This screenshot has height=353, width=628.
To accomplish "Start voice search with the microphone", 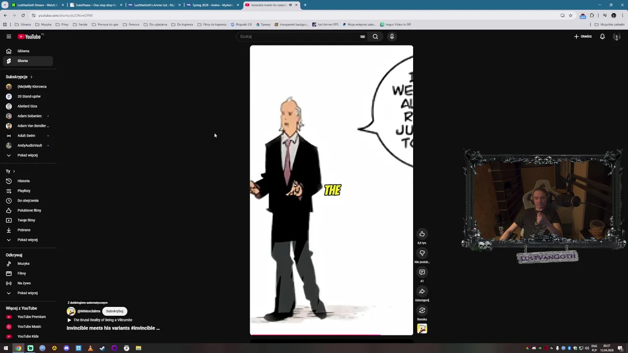I will pyautogui.click(x=392, y=36).
